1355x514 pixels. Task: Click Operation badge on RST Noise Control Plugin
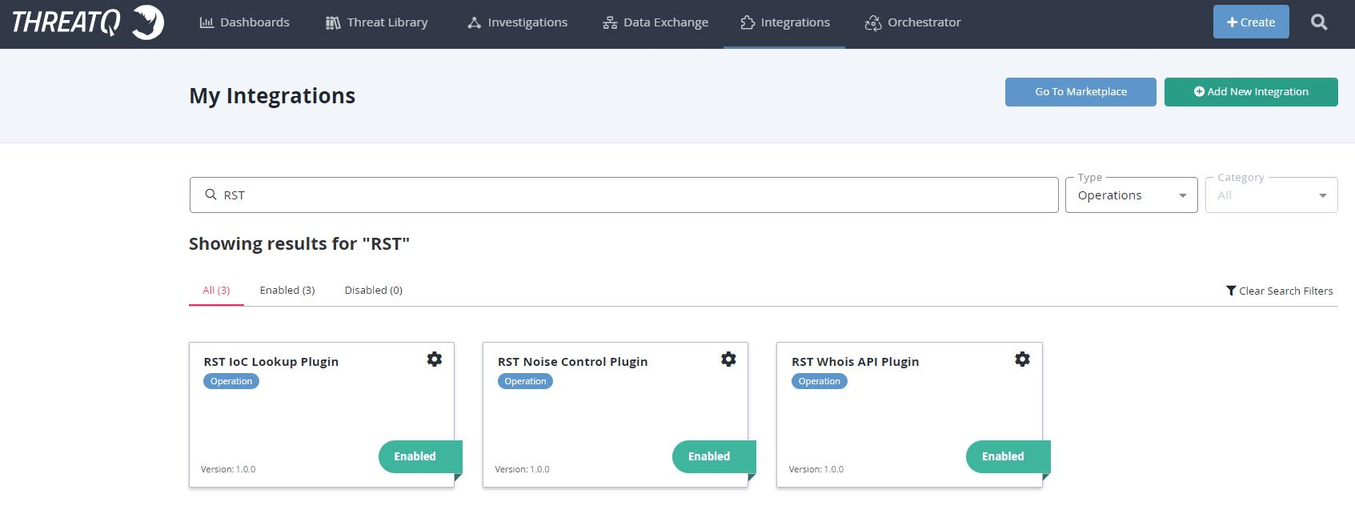tap(525, 381)
